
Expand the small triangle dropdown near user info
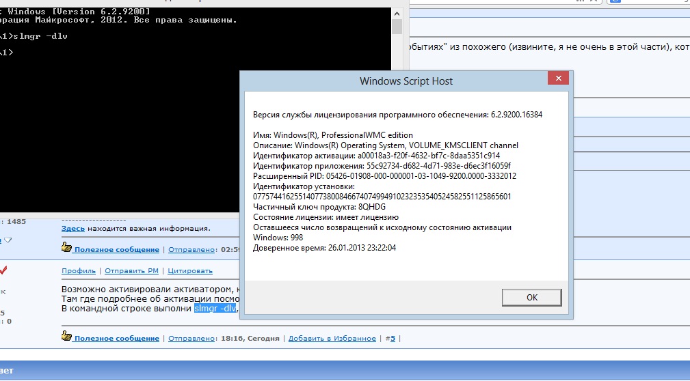tap(8, 240)
